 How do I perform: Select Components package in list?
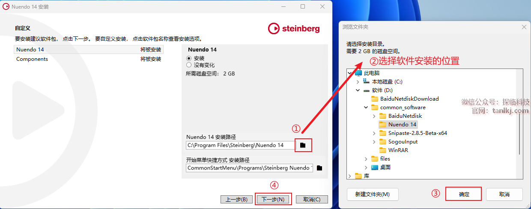pyautogui.click(x=89, y=59)
